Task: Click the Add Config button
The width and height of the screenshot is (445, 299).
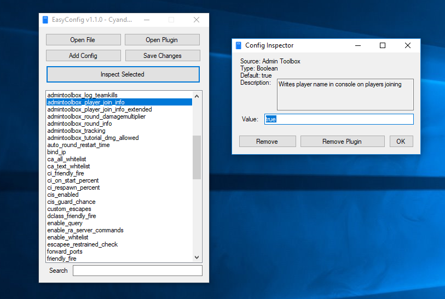Action: coord(83,56)
